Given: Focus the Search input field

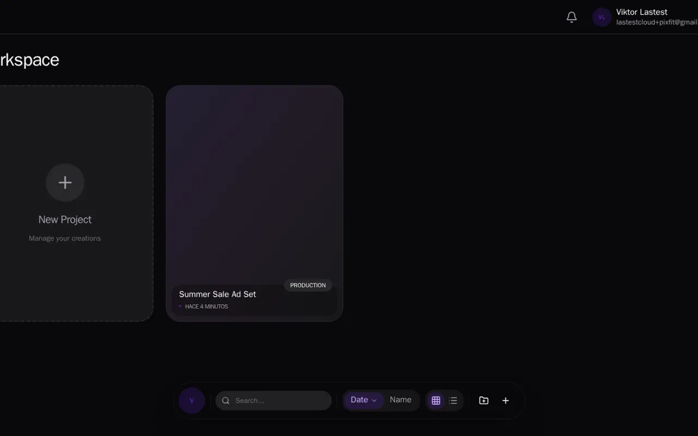Looking at the screenshot, I should click(x=274, y=401).
